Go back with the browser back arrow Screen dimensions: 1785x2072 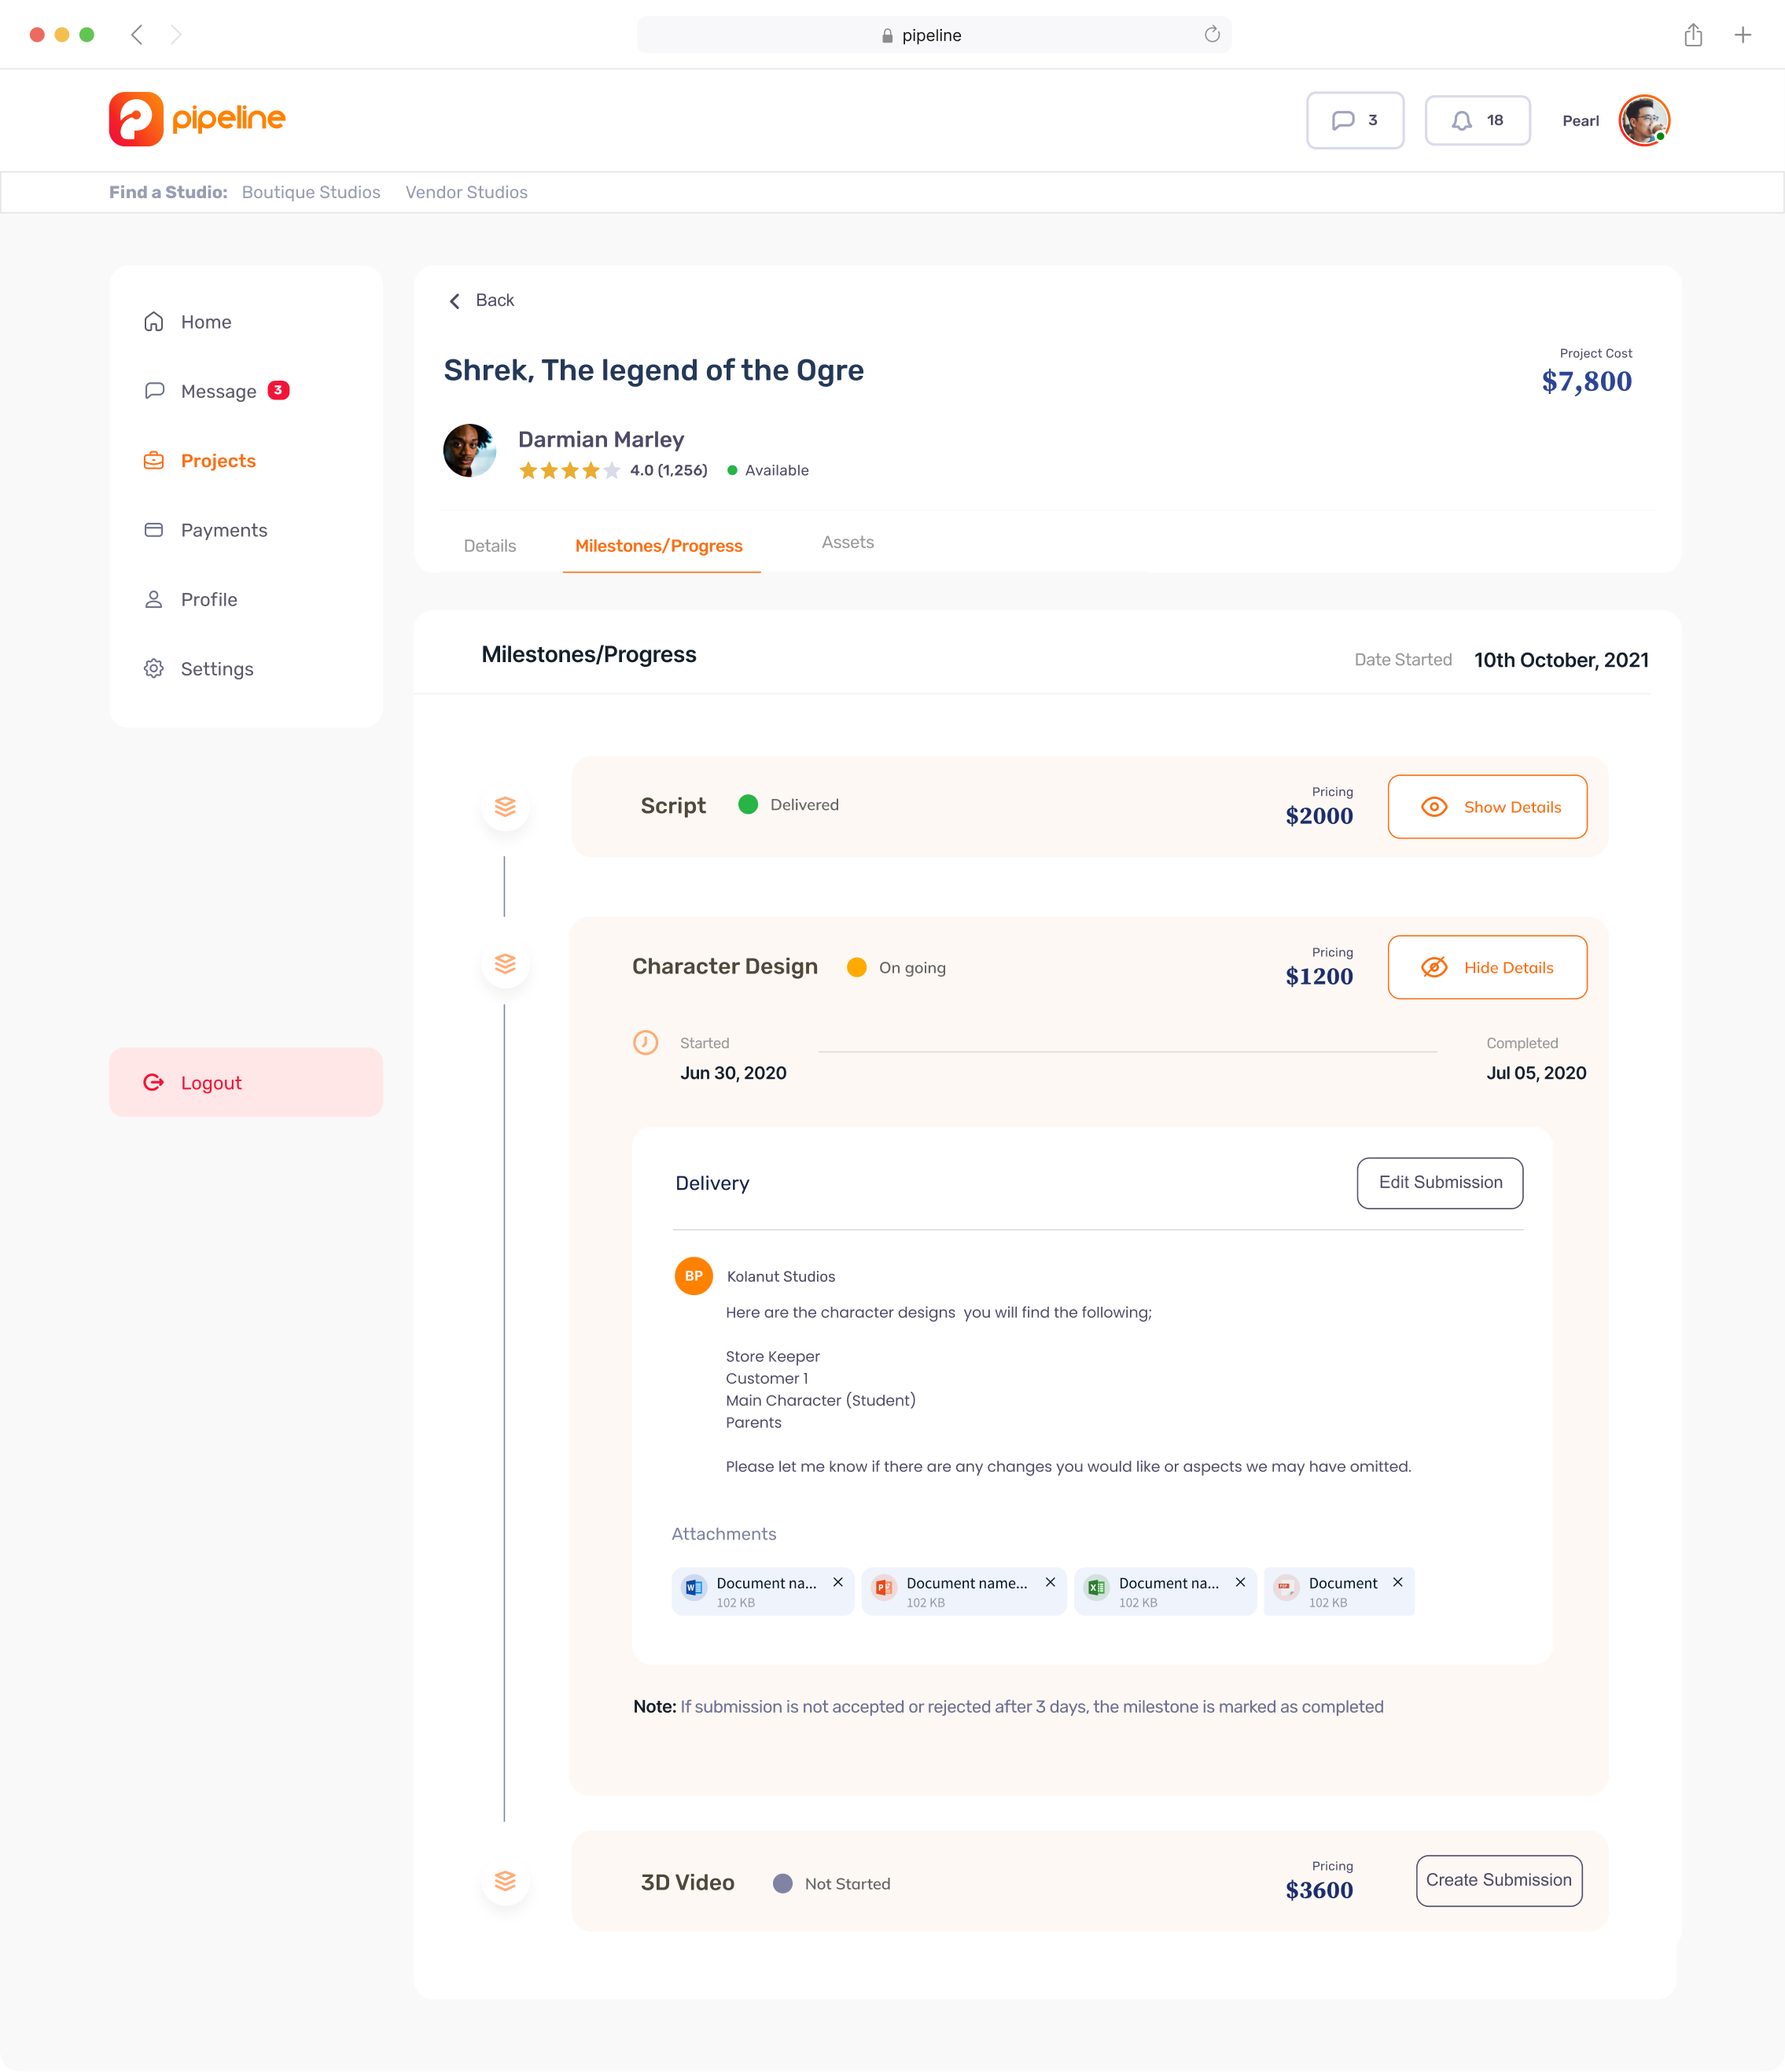click(137, 35)
